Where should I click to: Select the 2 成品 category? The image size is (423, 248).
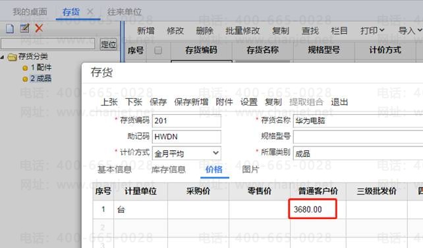[x=41, y=78]
